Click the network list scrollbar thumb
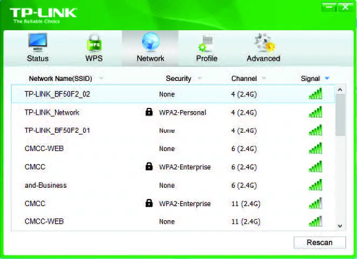 340,115
